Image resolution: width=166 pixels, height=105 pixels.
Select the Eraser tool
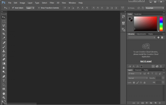(x=4, y=59)
